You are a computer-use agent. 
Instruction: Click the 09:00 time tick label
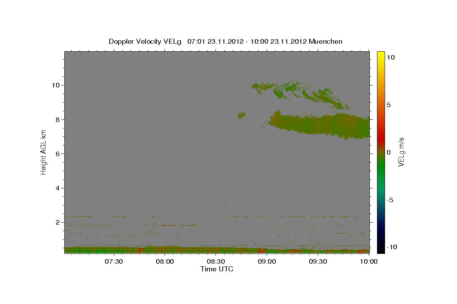point(267,261)
